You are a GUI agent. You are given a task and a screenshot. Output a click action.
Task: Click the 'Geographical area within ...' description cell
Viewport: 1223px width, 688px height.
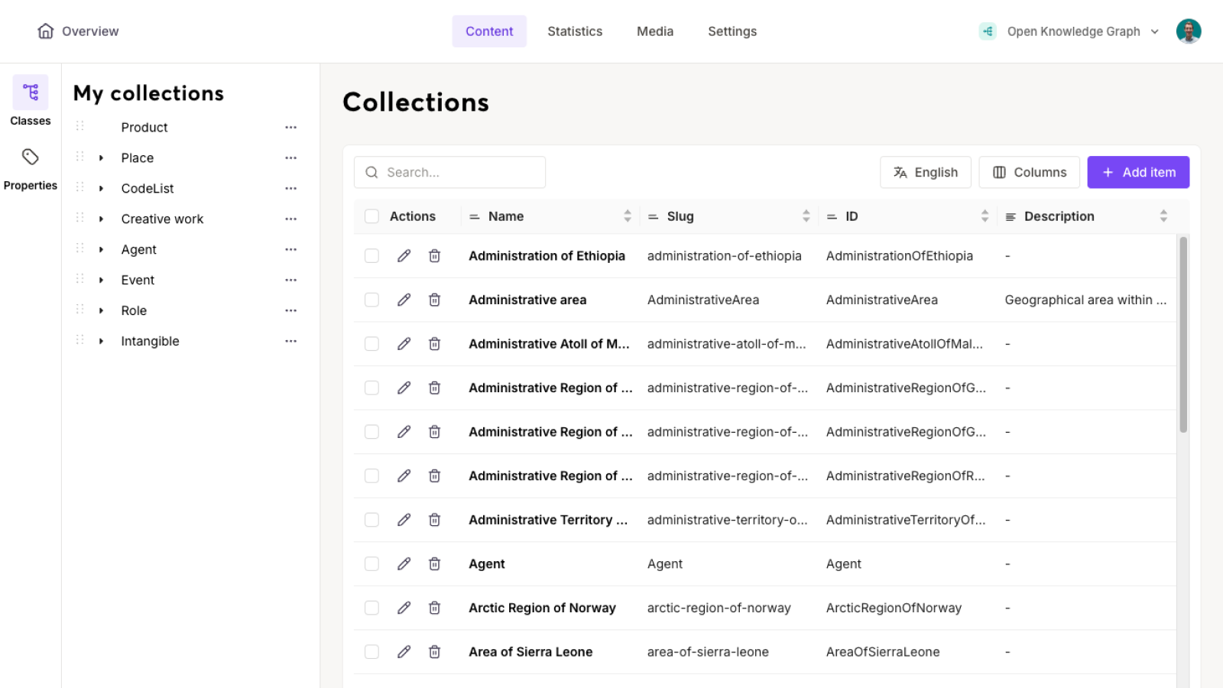[x=1085, y=300]
